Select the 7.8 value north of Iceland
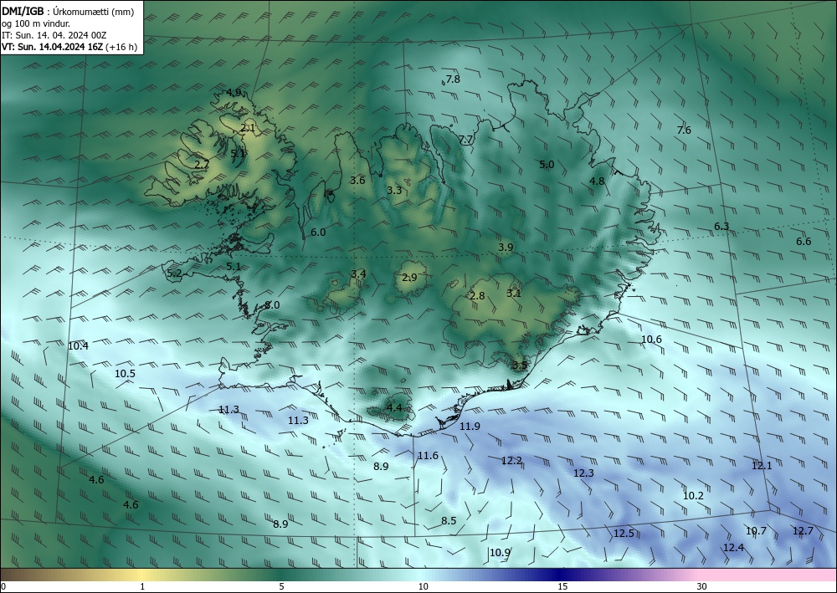This screenshot has height=593, width=837. click(x=453, y=79)
